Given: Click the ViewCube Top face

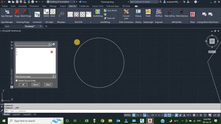Looking at the screenshot, I should click(212, 41).
